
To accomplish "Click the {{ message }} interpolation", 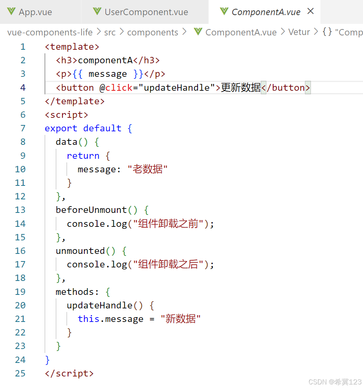I will tap(108, 74).
